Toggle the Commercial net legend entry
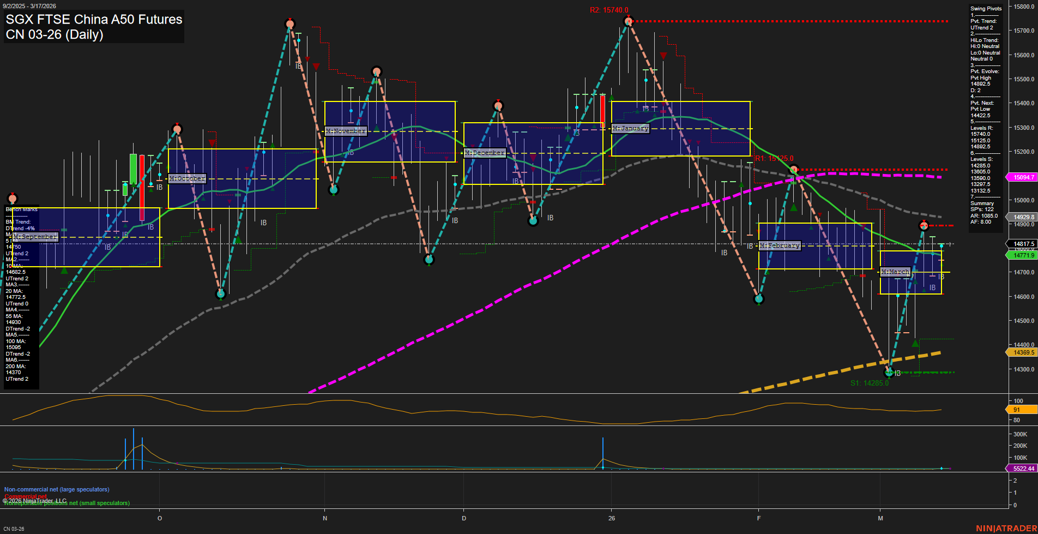This screenshot has height=534, width=1038. (x=25, y=496)
